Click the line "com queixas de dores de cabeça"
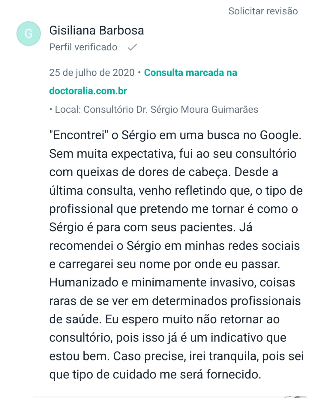 [x=163, y=172]
